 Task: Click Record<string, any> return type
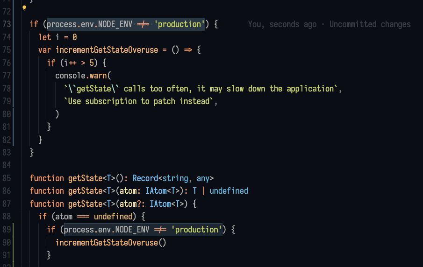(x=172, y=178)
